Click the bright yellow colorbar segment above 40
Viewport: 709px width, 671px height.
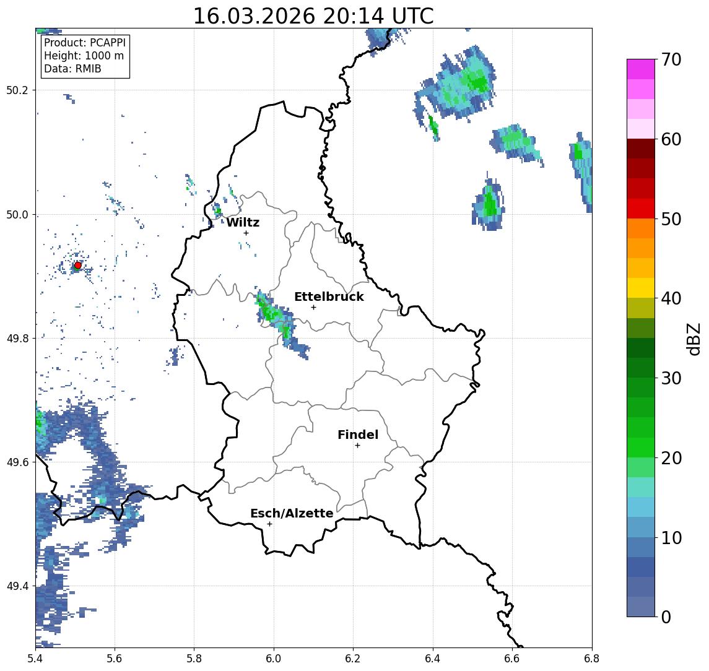coord(641,288)
